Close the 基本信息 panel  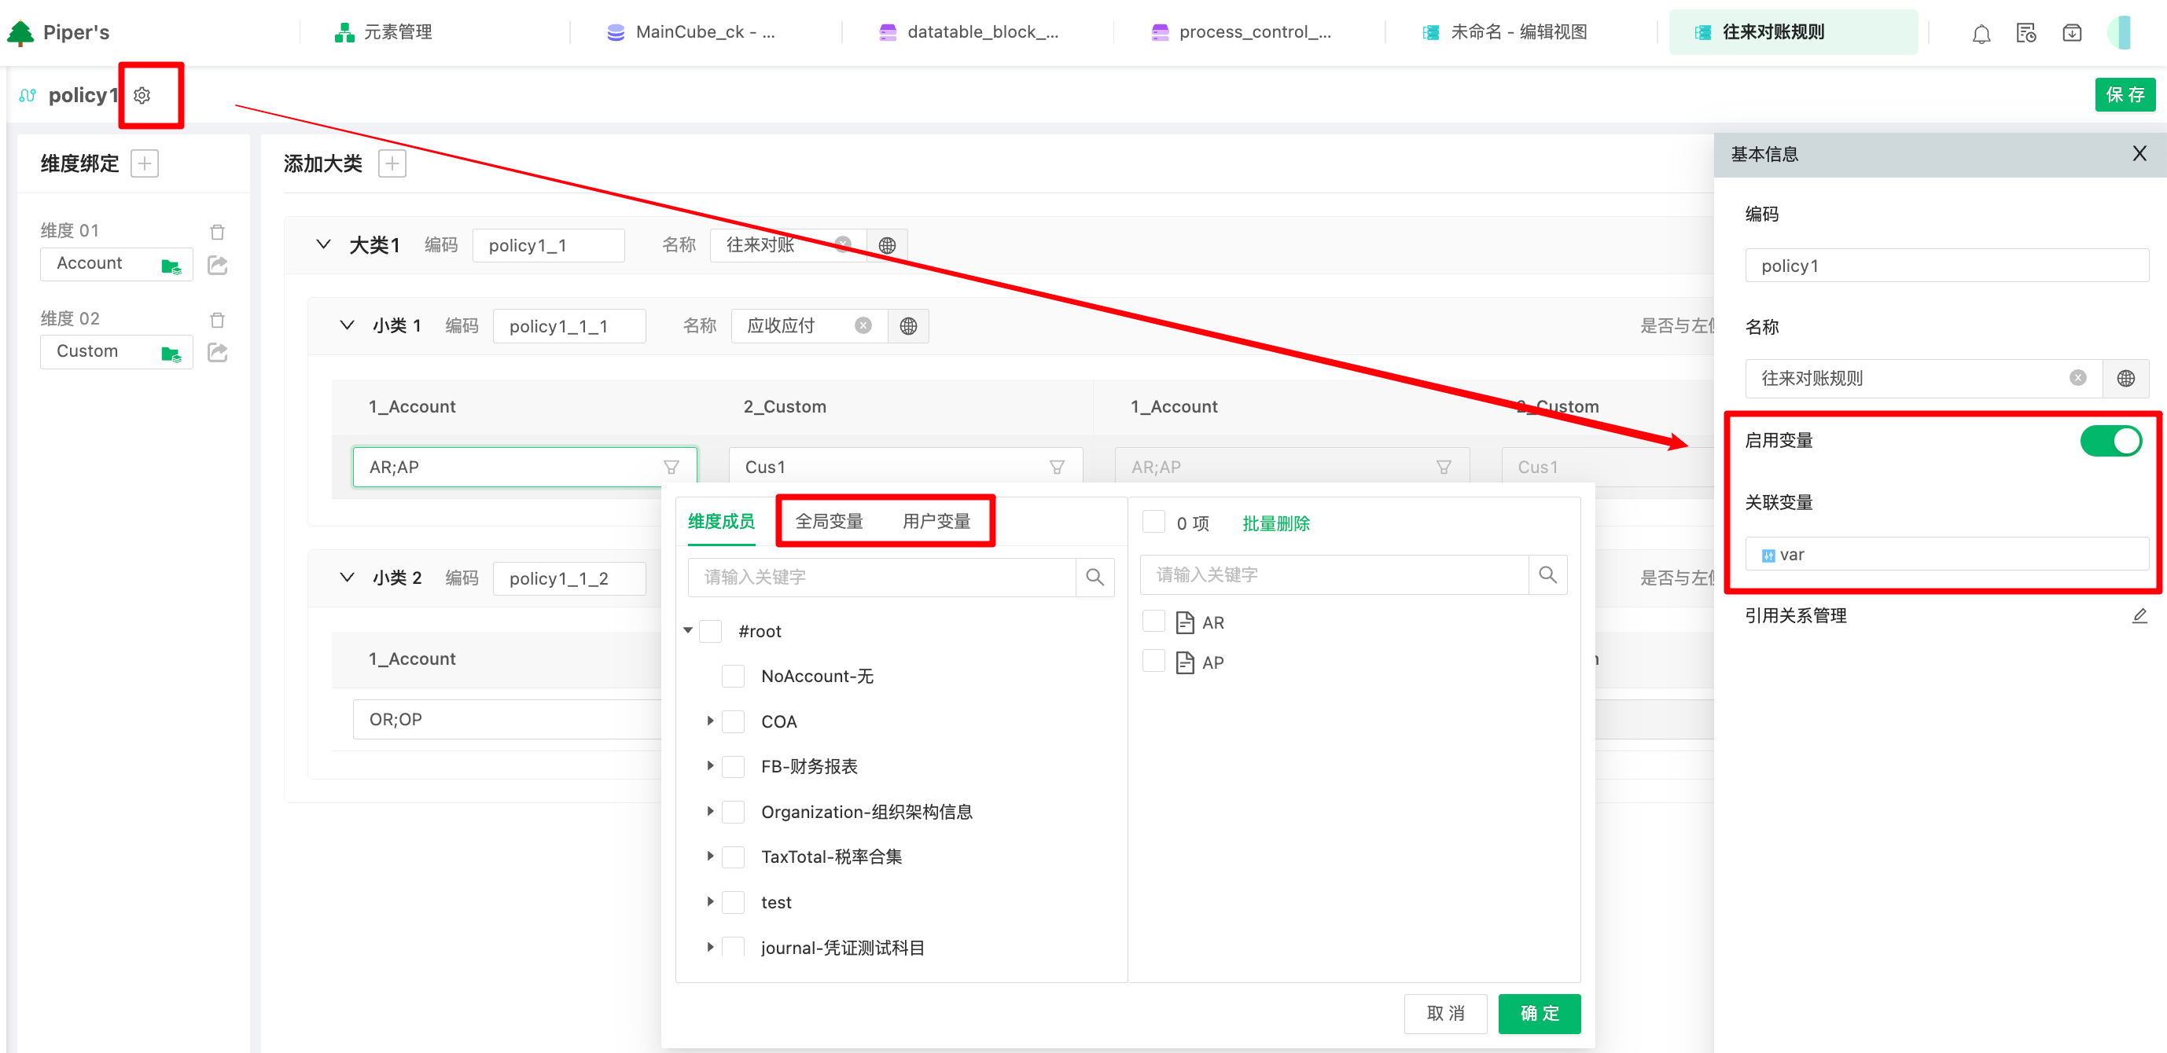pos(2139,154)
